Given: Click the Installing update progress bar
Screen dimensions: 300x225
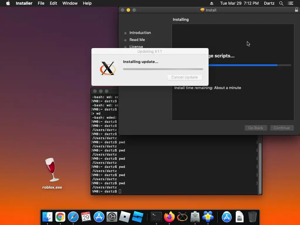Looking at the screenshot, I should 163,69.
